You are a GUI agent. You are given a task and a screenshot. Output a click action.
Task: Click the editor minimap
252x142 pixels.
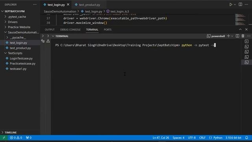tap(241, 19)
